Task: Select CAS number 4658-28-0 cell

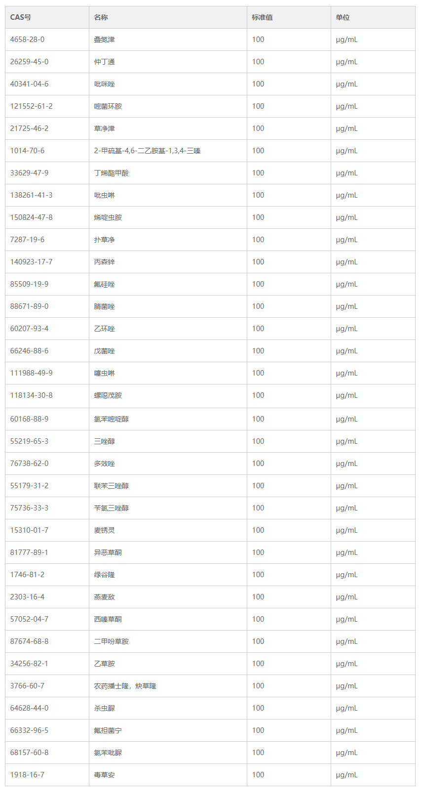Action: [27, 40]
